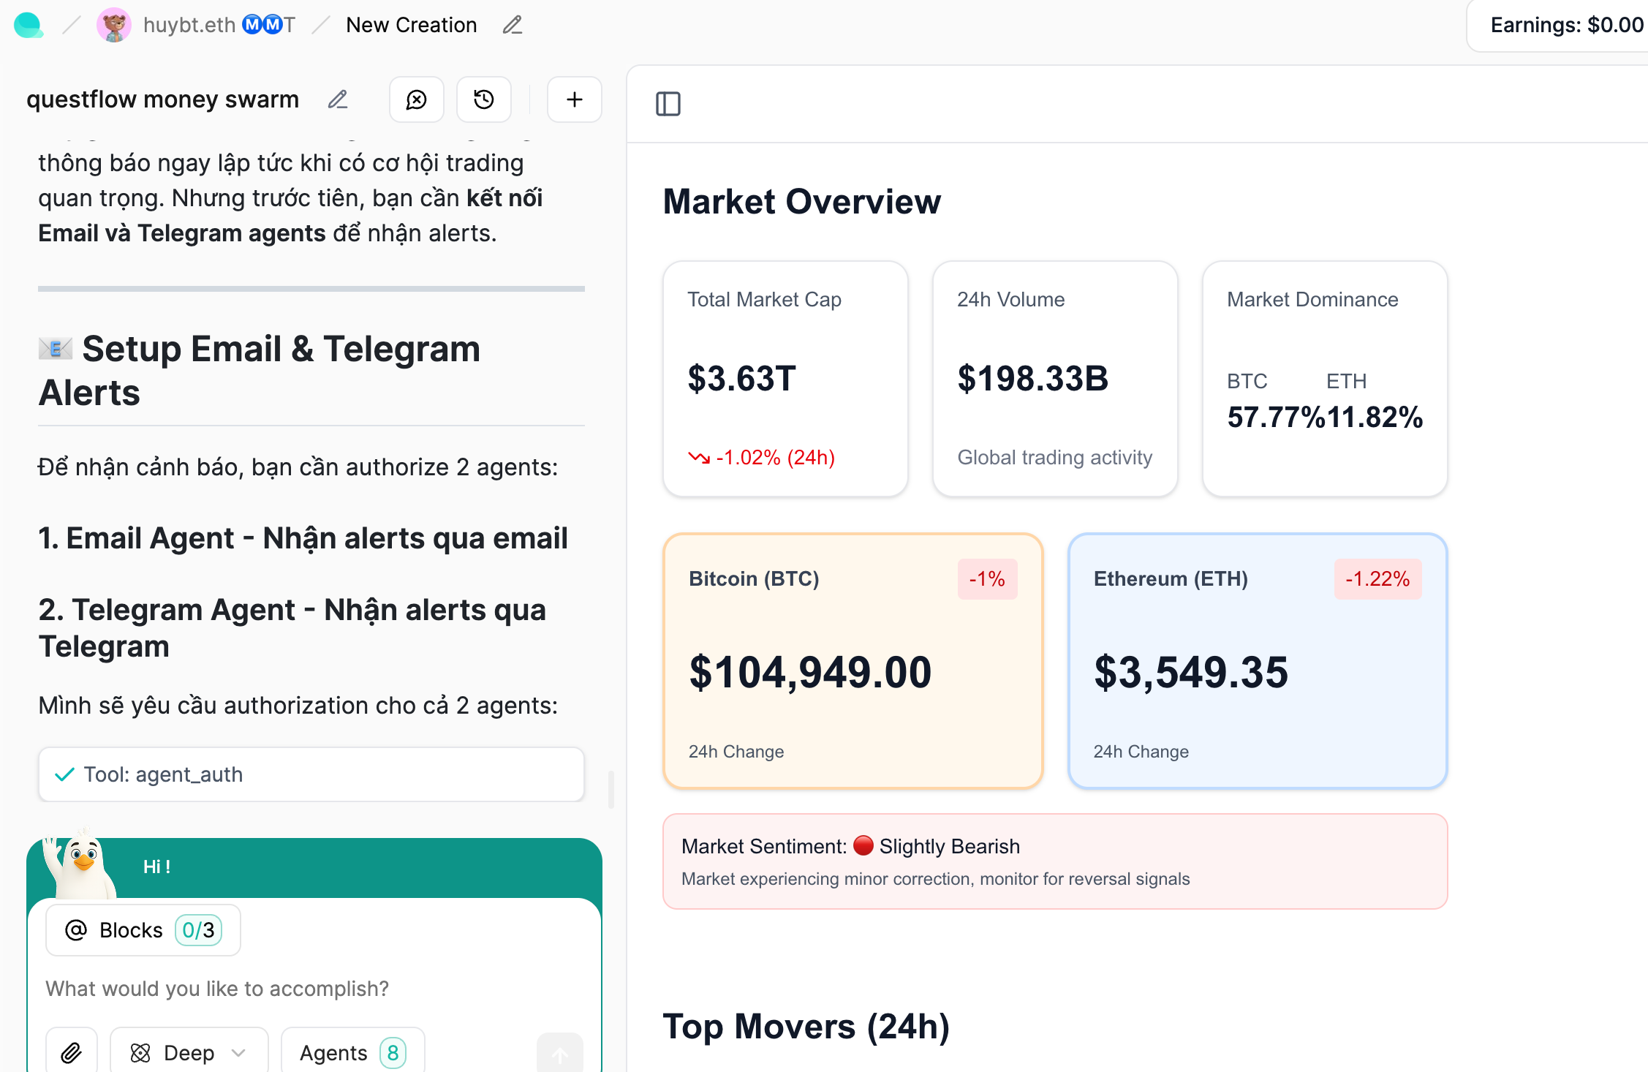
Task: Click the huybt.eth username breadcrumb
Action: pyautogui.click(x=219, y=25)
